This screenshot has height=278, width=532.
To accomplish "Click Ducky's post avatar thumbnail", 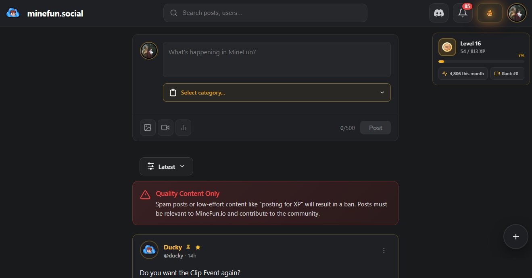I will pos(149,250).
